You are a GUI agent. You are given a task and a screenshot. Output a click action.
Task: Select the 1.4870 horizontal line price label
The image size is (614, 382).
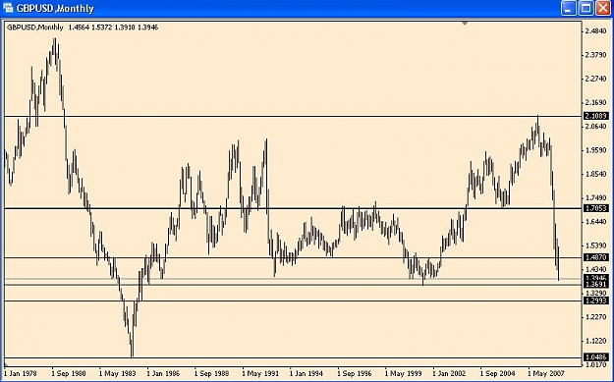(595, 257)
